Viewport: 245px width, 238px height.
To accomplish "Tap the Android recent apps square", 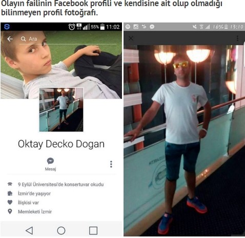I will [x=93, y=230].
